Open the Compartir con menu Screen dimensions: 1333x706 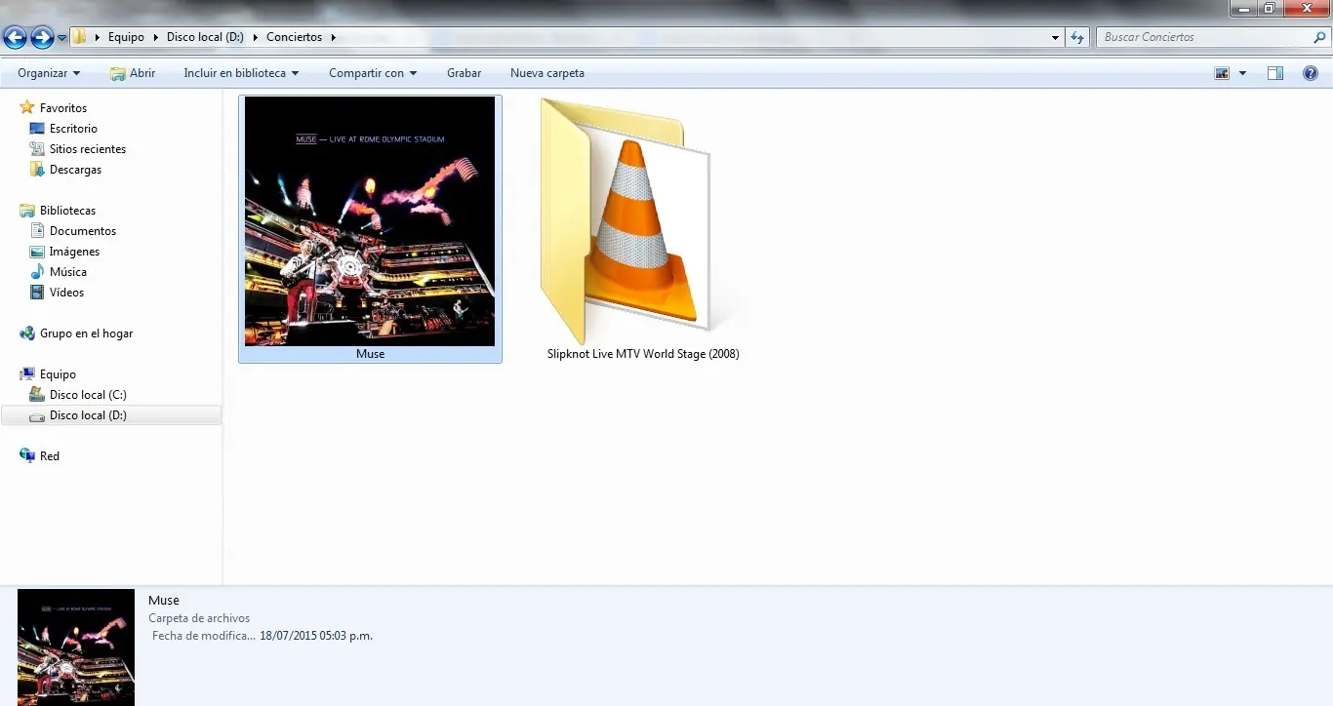click(373, 73)
